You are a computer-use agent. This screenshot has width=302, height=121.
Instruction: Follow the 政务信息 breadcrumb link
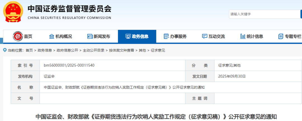pos(45,50)
